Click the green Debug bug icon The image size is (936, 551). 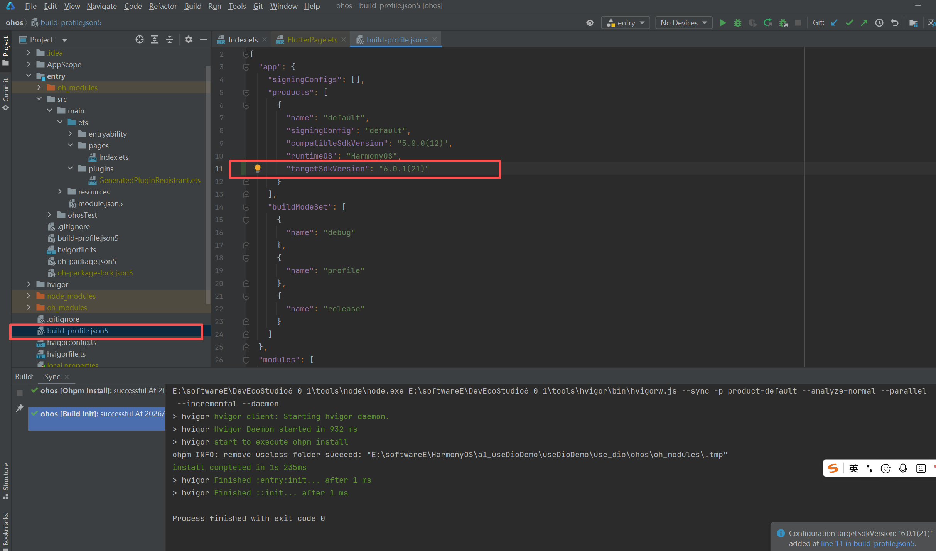737,23
